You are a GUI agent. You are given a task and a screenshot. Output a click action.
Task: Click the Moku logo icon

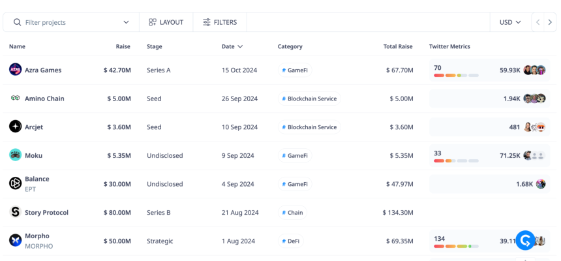[16, 155]
